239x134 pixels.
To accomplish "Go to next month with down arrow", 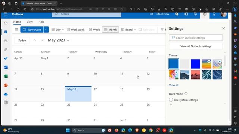I will (42, 40).
